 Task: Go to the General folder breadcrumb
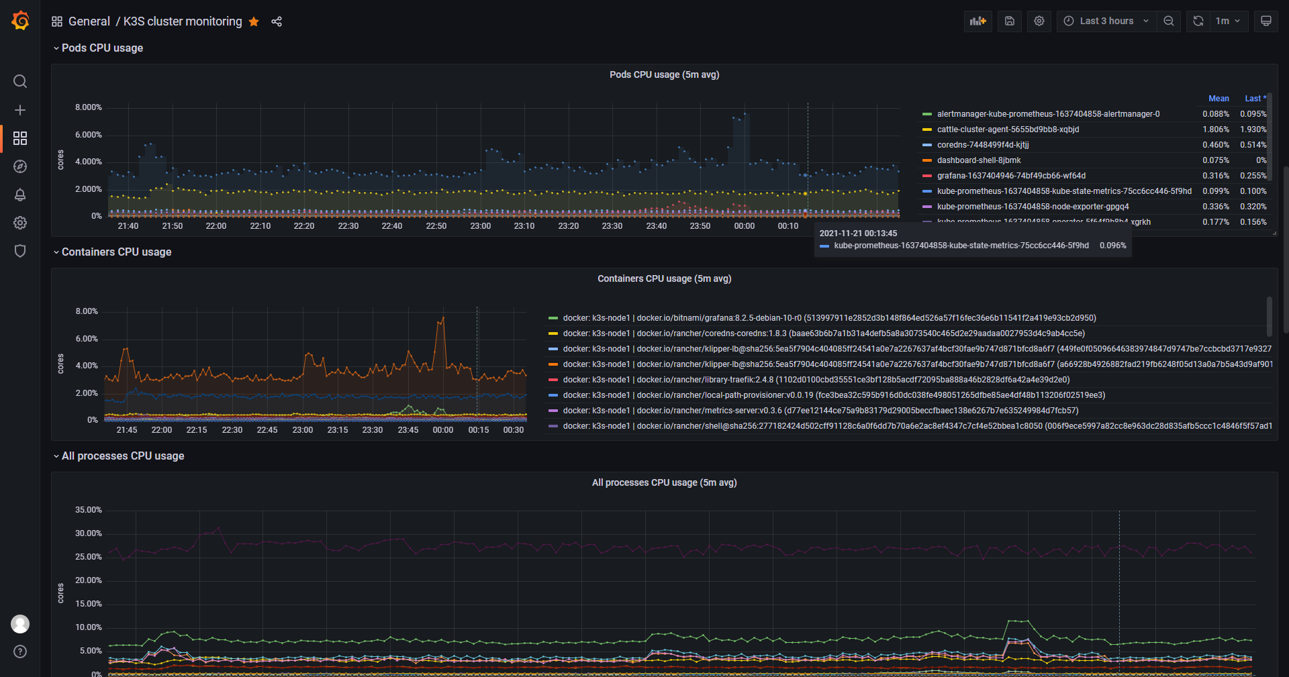coord(89,21)
